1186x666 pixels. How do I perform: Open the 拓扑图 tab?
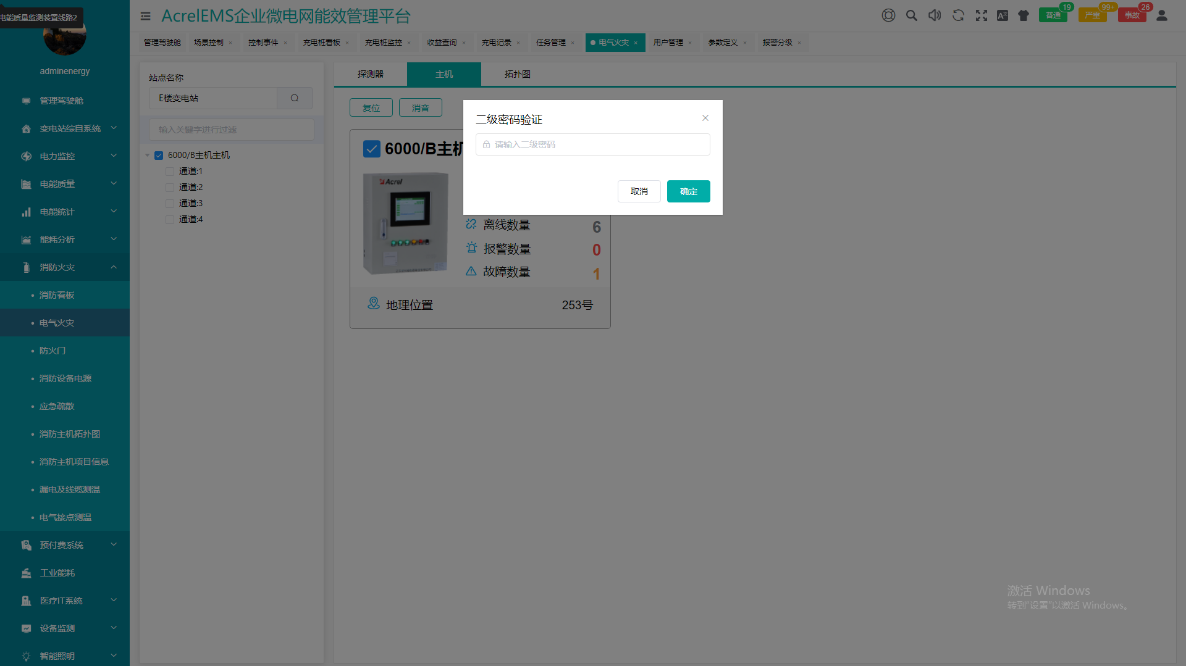517,74
